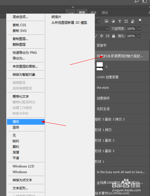Image resolution: width=150 pixels, height=196 pixels.
Task: Select the 形状 1 副本 2 layer
Action: click(x=122, y=140)
